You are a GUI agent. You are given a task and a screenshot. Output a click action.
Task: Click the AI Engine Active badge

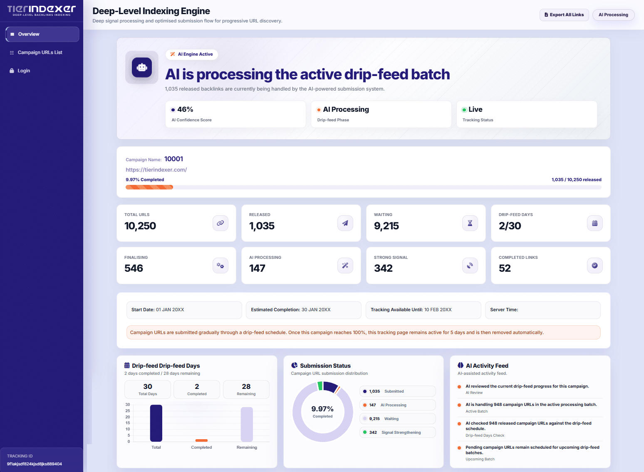tap(192, 54)
